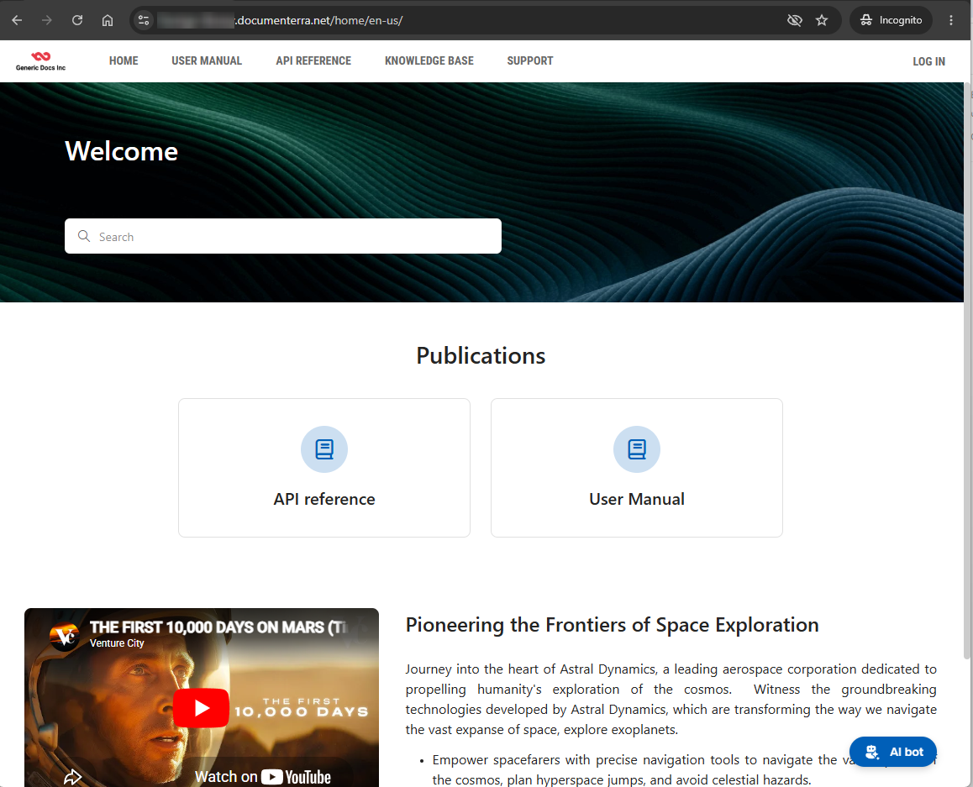The width and height of the screenshot is (973, 787).
Task: Click the LOG IN link
Action: (928, 61)
